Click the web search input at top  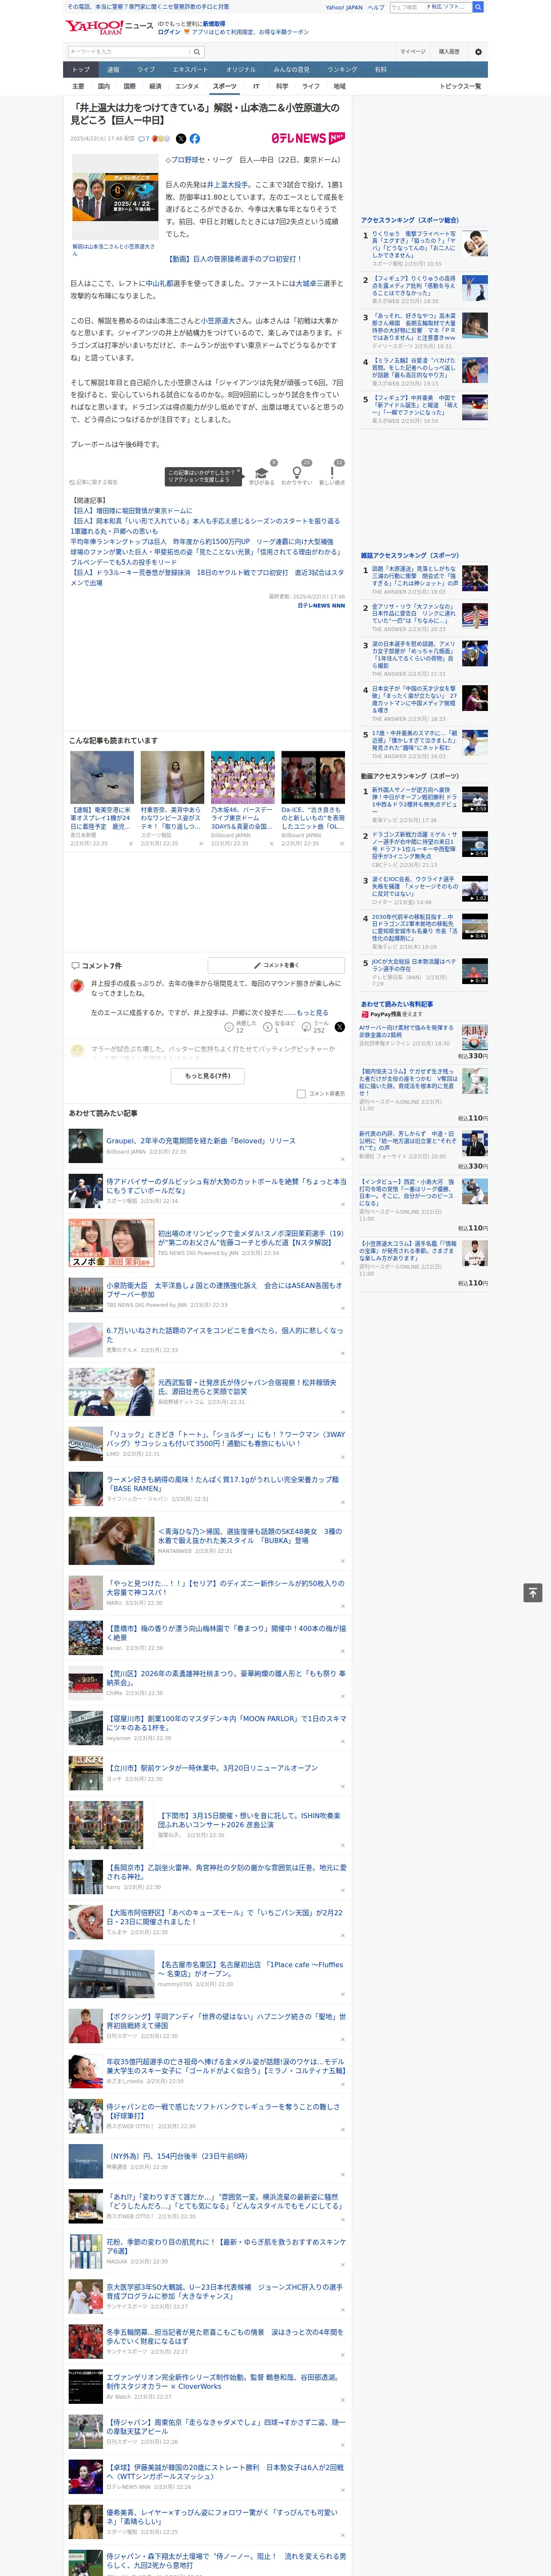click(x=406, y=7)
